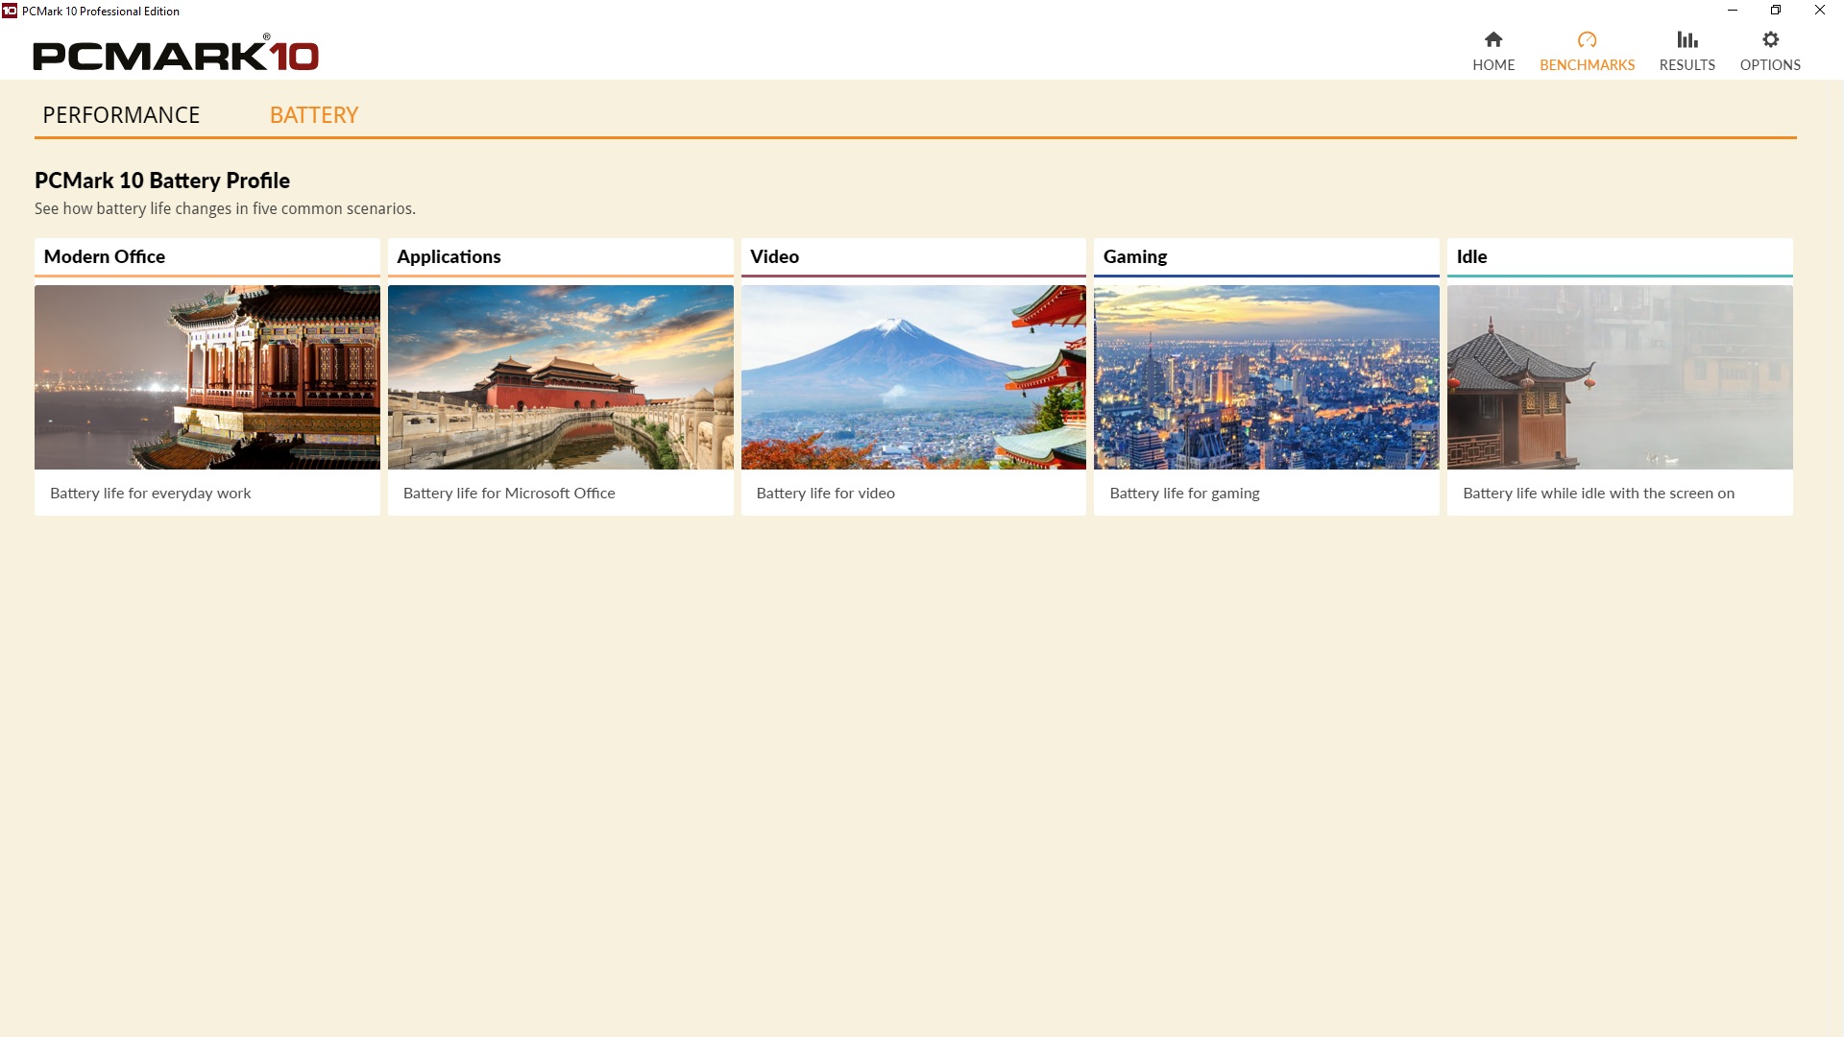Select the Video Mount Fuji thumbnail
Image resolution: width=1844 pixels, height=1037 pixels.
[x=913, y=377]
